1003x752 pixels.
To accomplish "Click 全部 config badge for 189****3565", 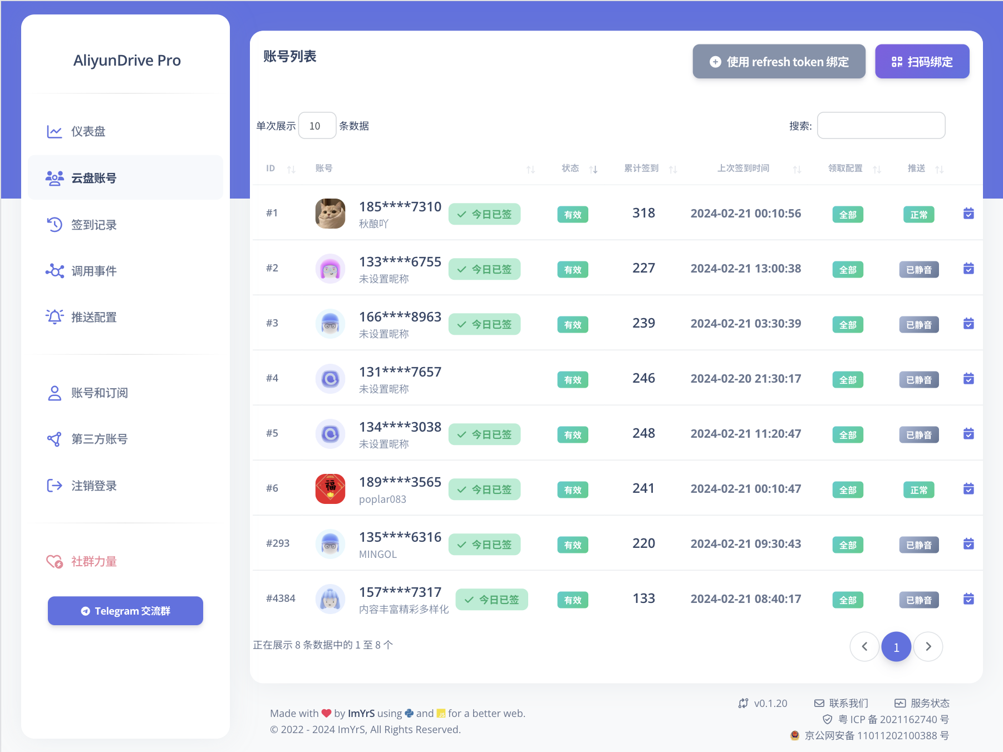I will [x=848, y=490].
